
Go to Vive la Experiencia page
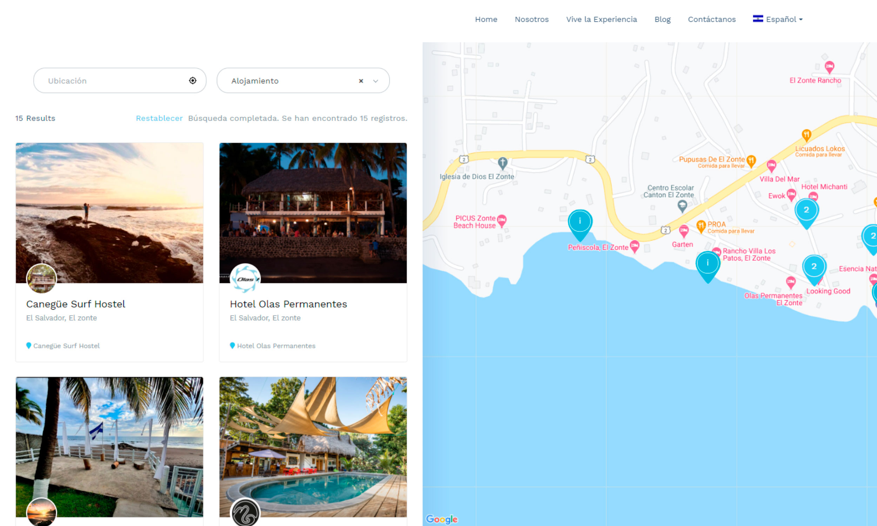click(x=601, y=19)
